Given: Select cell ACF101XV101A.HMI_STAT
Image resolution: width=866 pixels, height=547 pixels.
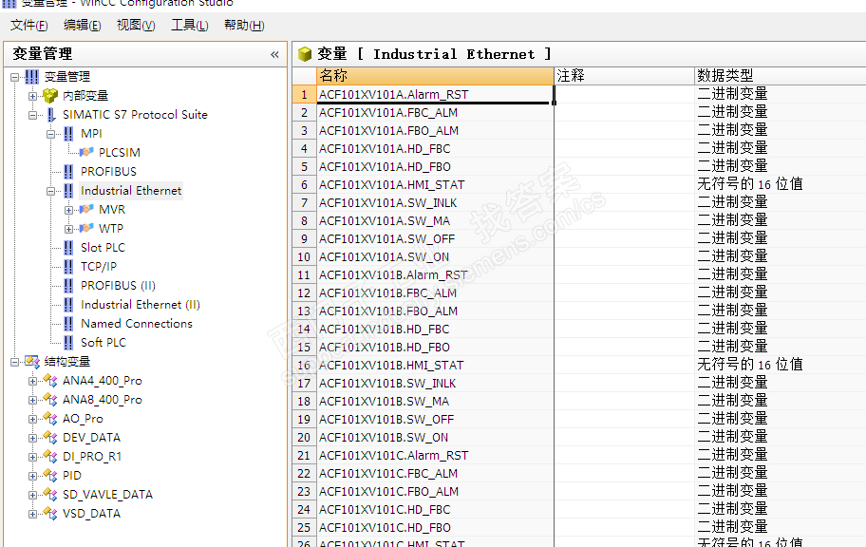Looking at the screenshot, I should pyautogui.click(x=435, y=184).
